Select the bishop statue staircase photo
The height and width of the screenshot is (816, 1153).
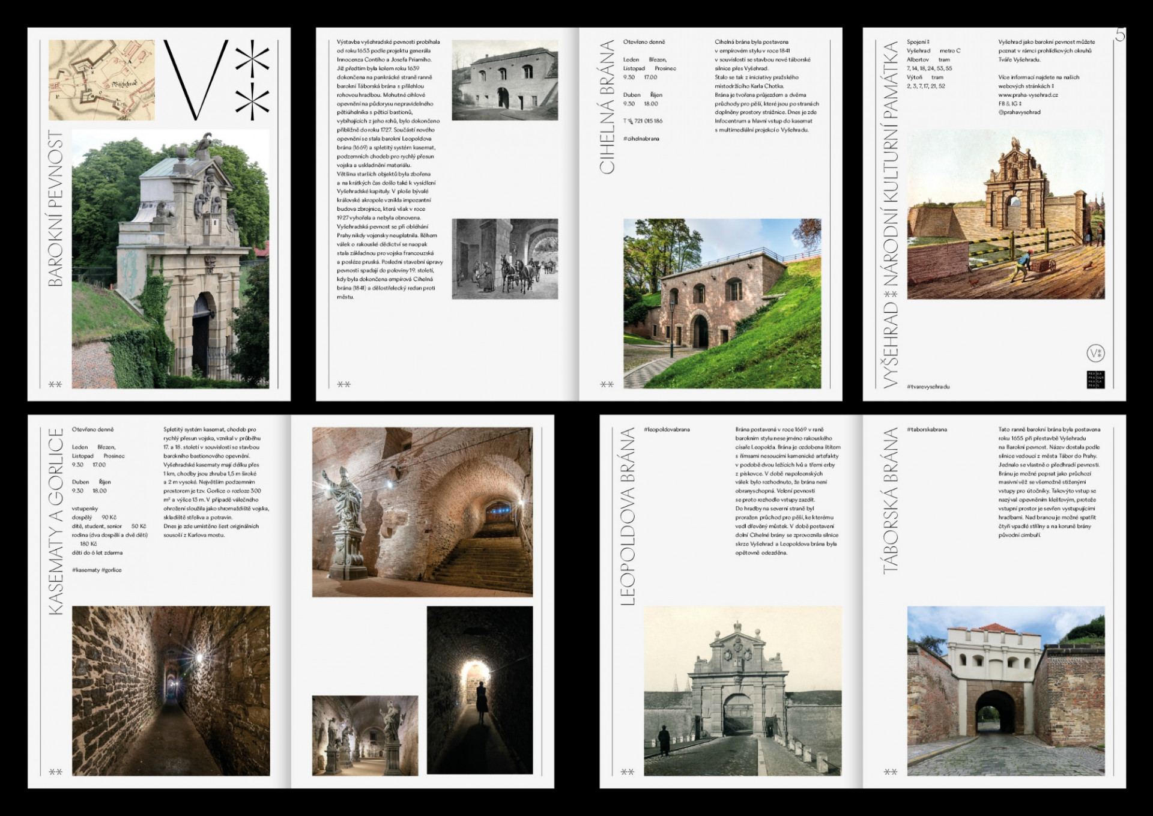coord(422,512)
